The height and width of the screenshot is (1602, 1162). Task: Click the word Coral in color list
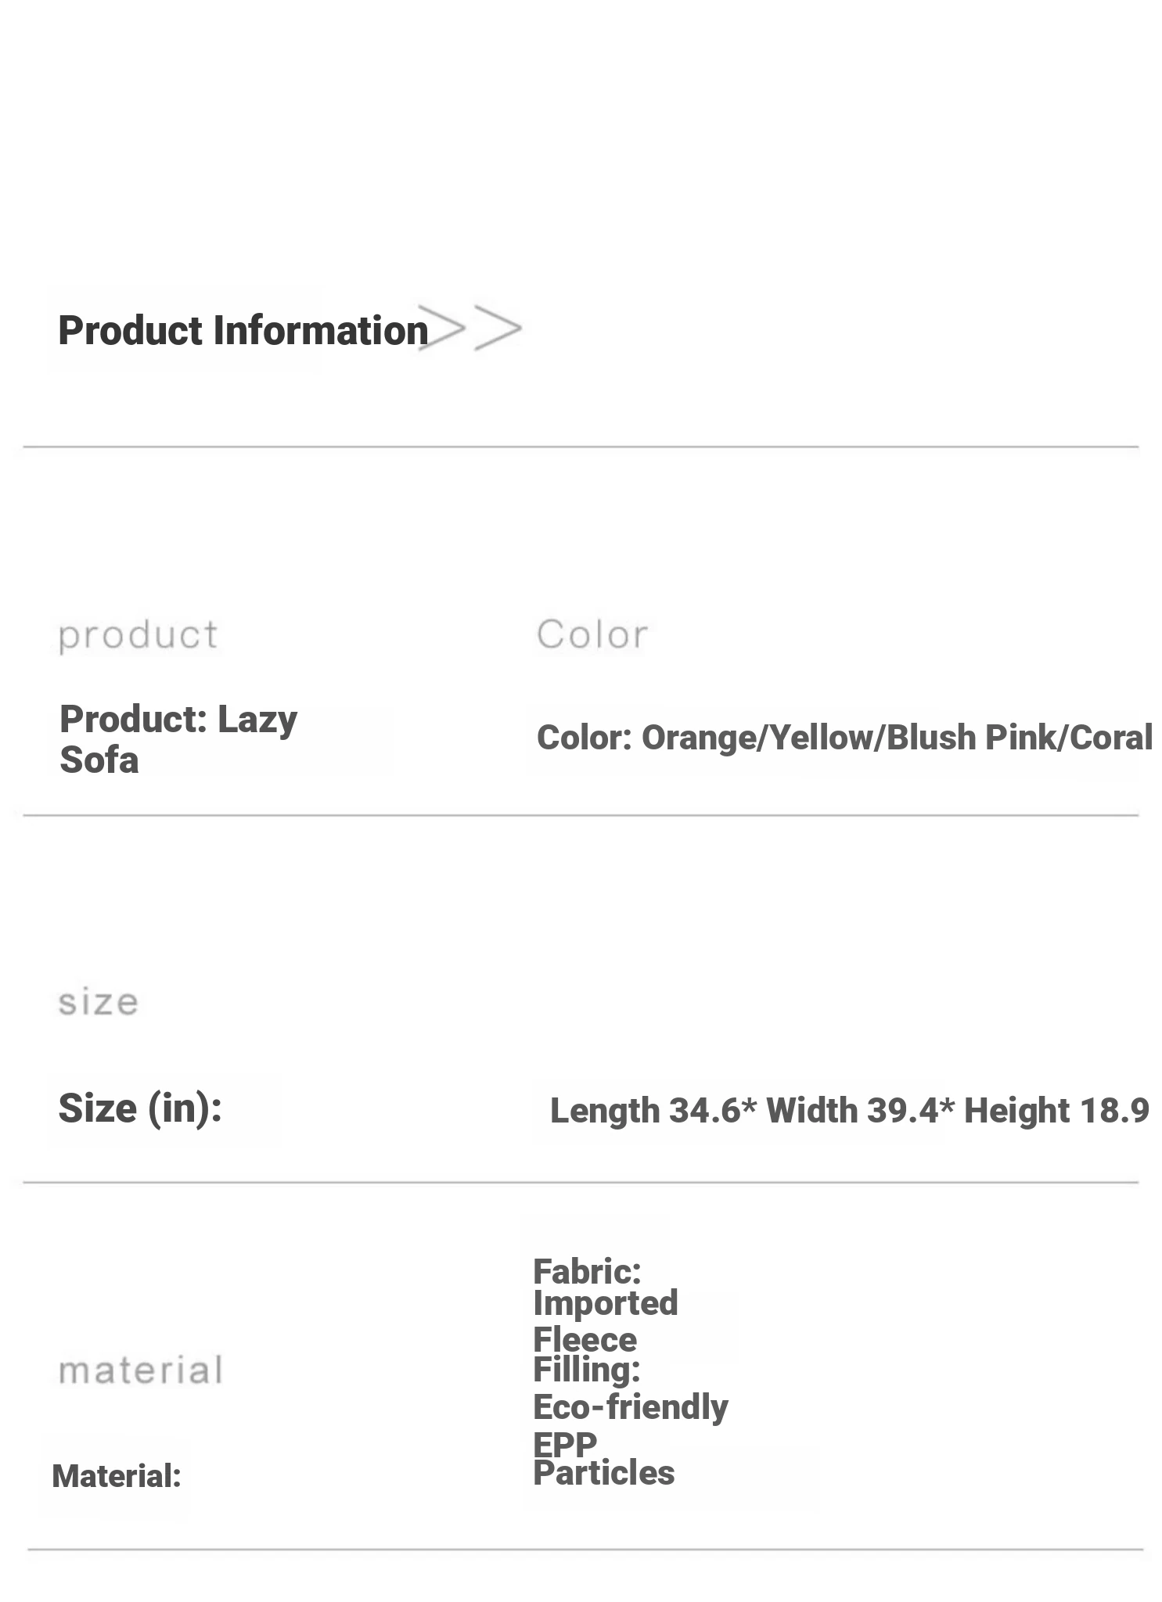(1110, 738)
